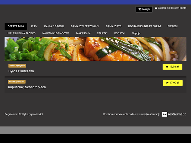Viewport: 191px width, 143px height.
Task: Click the Zaloguj się link
Action: 164,8
